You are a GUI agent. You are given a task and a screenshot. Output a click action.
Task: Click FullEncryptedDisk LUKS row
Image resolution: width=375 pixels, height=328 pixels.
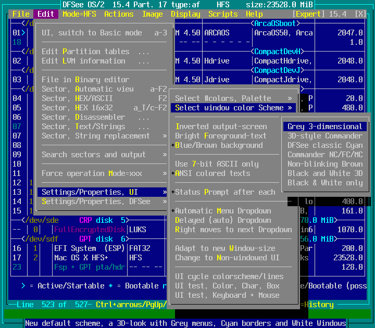point(89,229)
